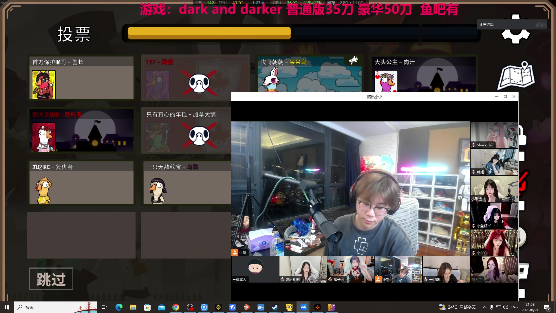Screen dimensions: 556x313
Task: Open the game map icon
Action: (516, 75)
